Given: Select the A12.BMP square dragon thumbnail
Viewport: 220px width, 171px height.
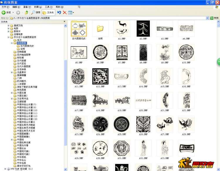Looking at the screenshot, I should [x=100, y=76].
